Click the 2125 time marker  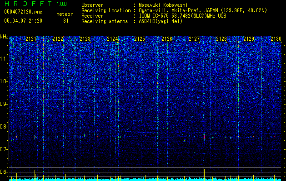140,39
